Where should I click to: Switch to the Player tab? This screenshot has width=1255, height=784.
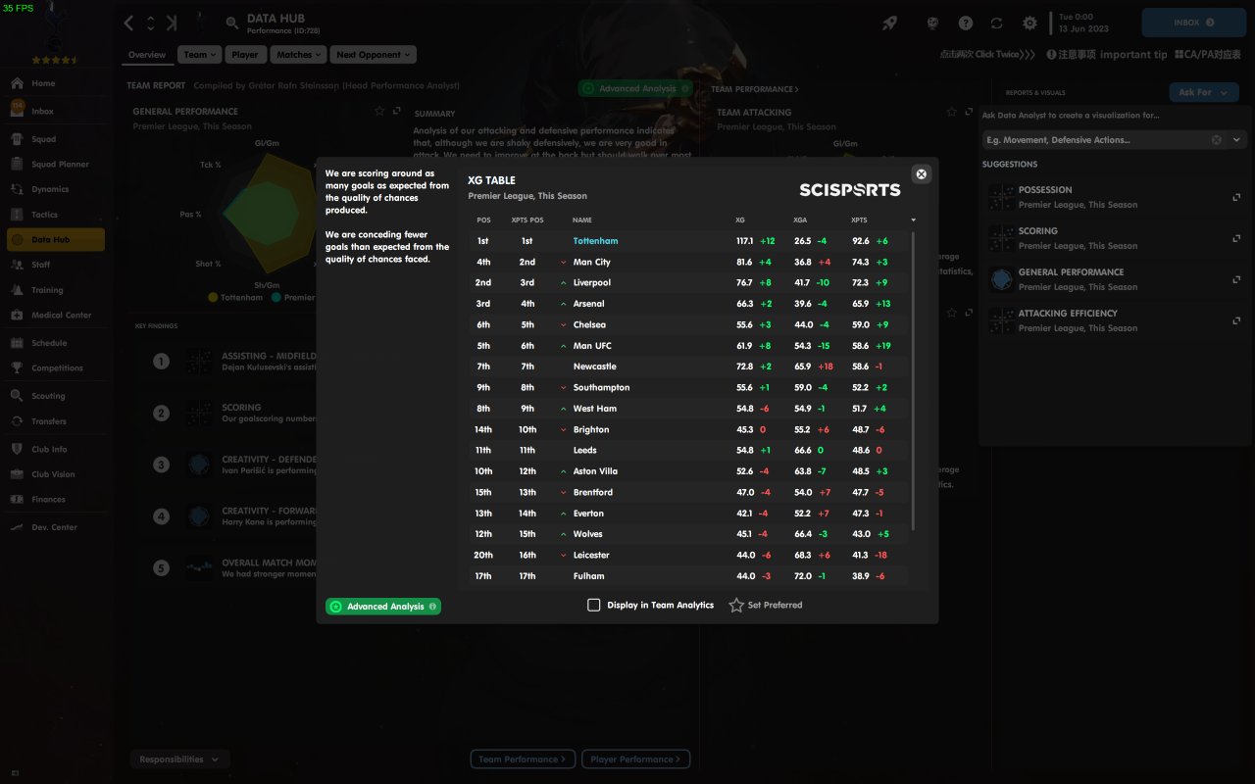click(245, 55)
